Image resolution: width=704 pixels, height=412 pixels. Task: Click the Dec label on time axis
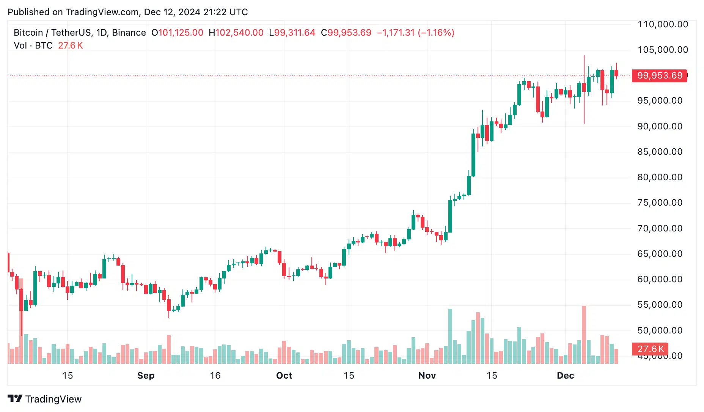[x=566, y=376]
